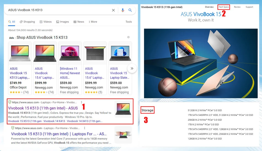This screenshot has width=262, height=151.
Task: Expand the More search filters menu
Action: (93, 22)
